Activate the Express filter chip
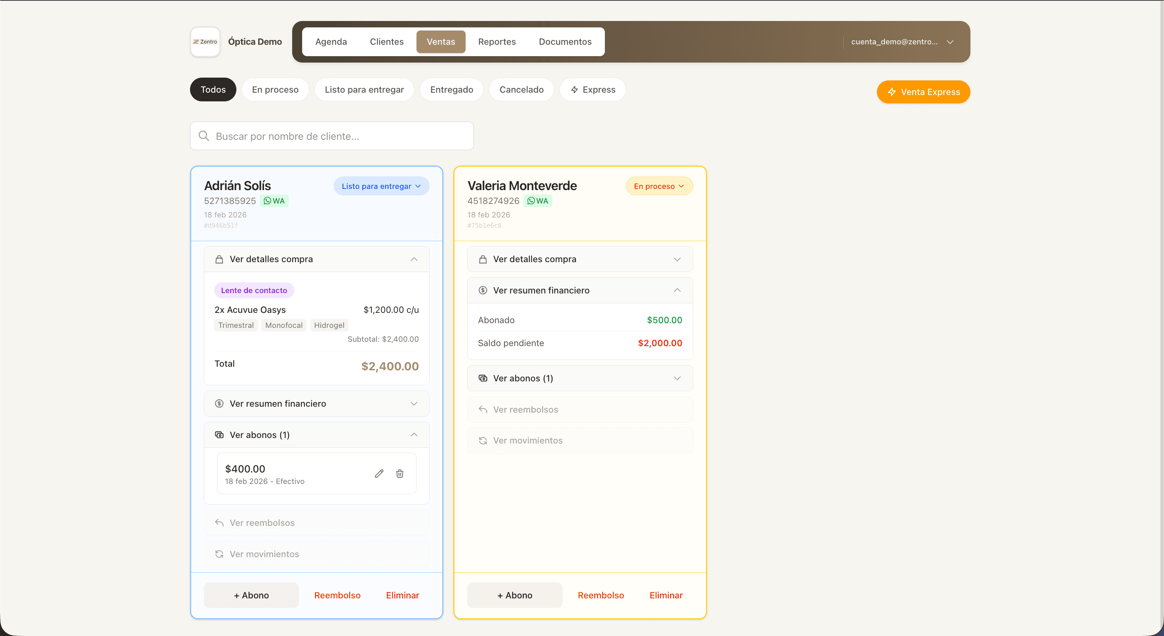The width and height of the screenshot is (1164, 636). click(x=592, y=89)
